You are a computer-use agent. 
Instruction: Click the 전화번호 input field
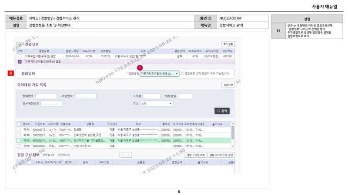click(x=46, y=96)
